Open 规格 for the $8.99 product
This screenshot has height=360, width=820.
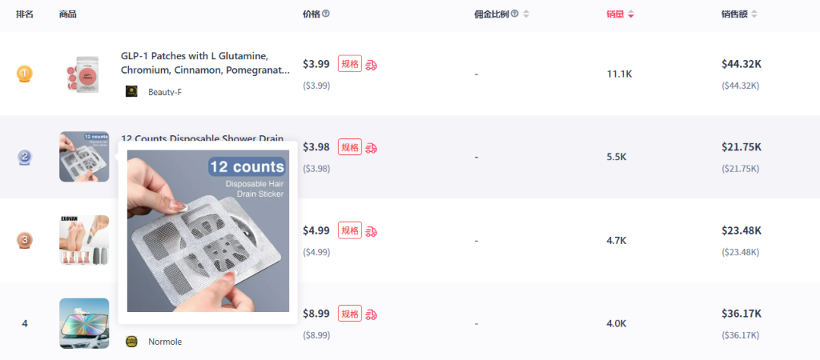tap(350, 314)
